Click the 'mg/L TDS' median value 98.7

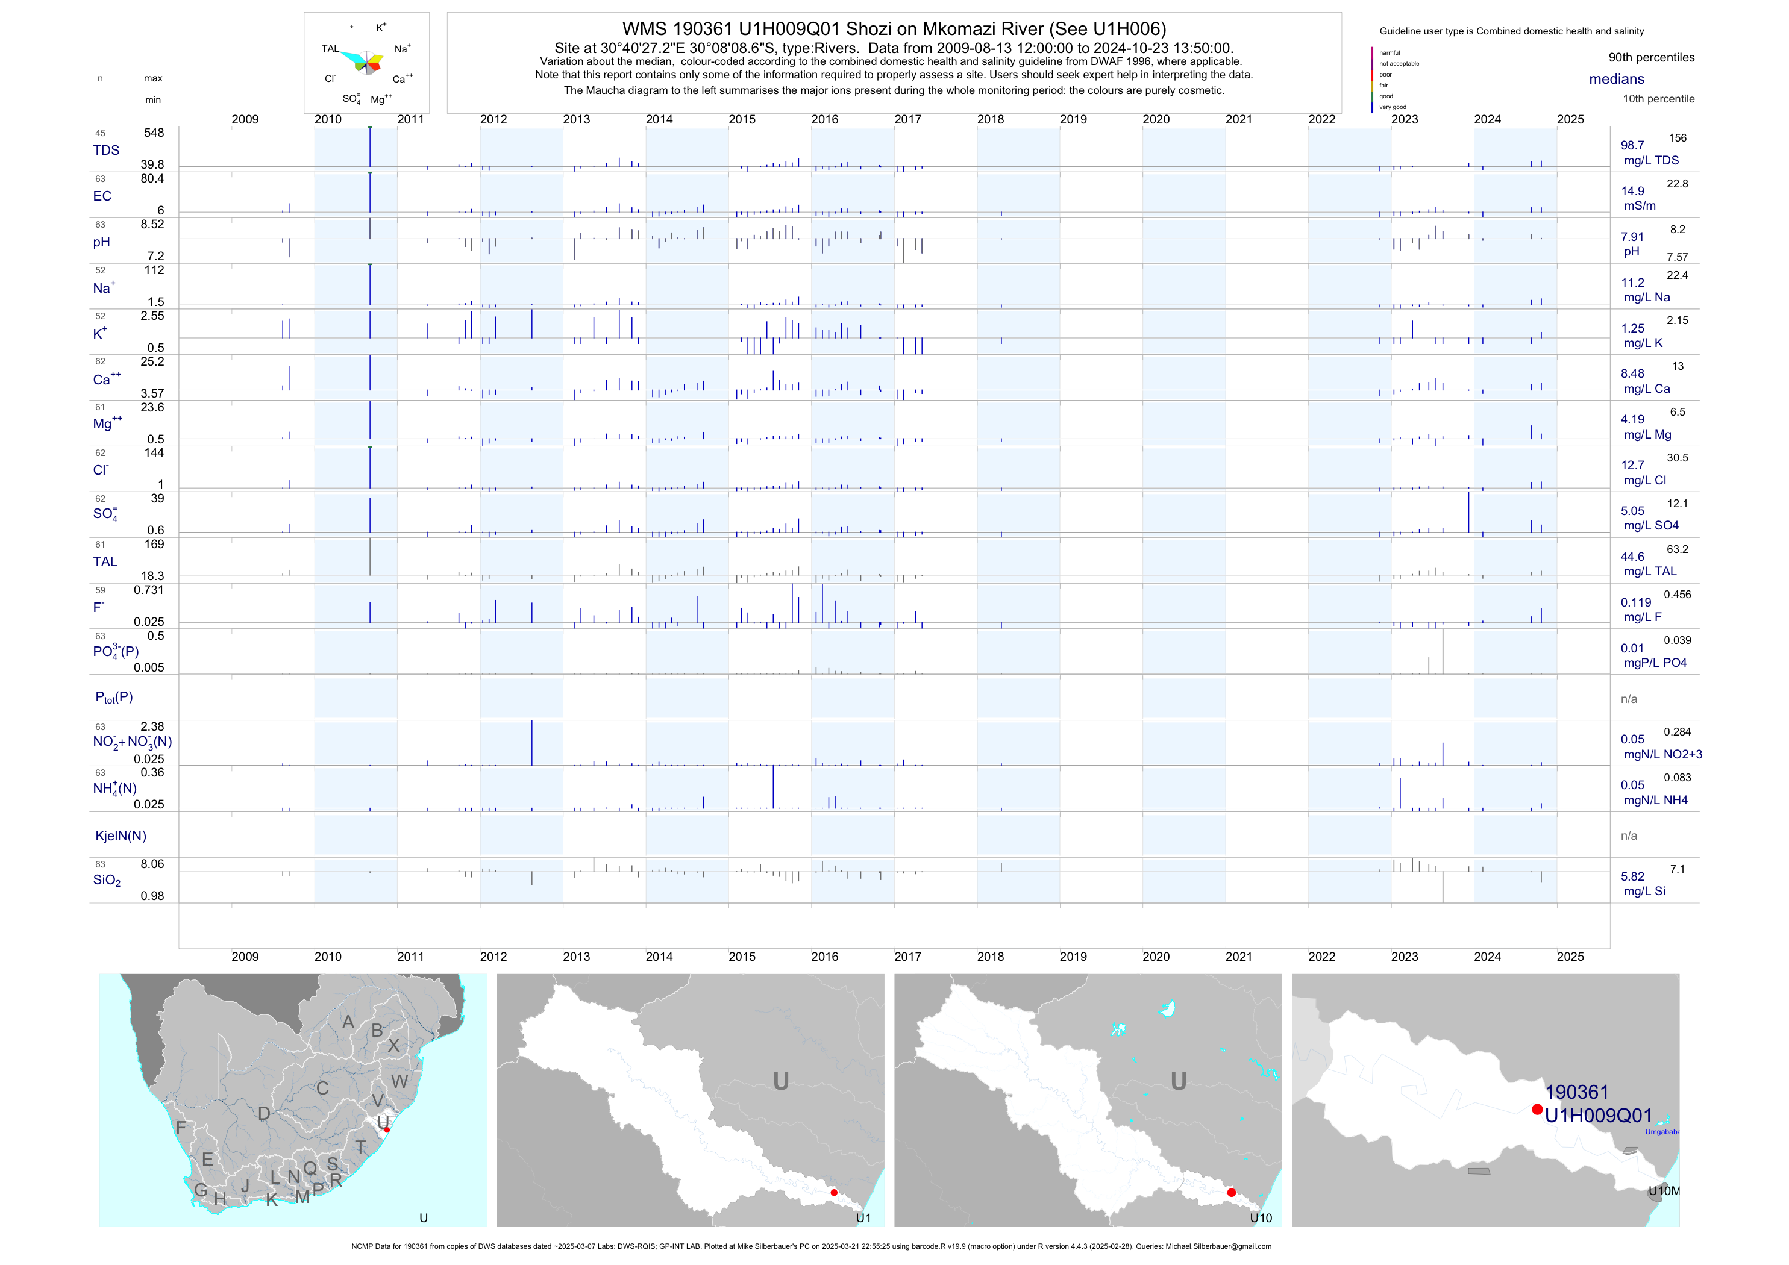coord(1632,146)
